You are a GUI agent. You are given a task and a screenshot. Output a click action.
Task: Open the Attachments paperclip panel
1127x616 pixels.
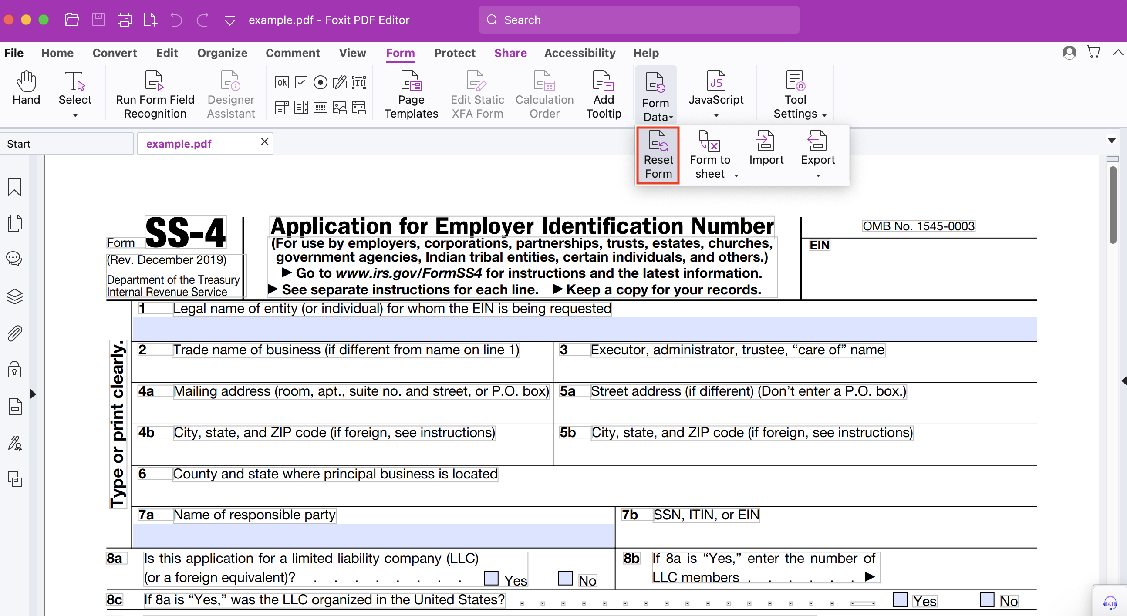point(14,333)
